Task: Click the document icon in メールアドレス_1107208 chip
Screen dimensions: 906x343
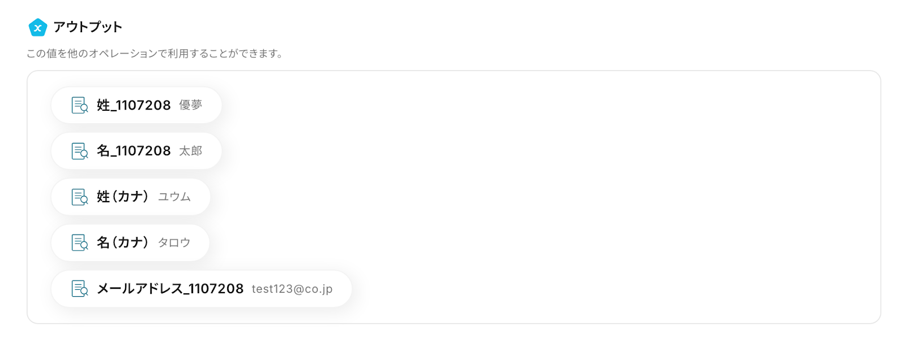Action: pyautogui.click(x=79, y=288)
